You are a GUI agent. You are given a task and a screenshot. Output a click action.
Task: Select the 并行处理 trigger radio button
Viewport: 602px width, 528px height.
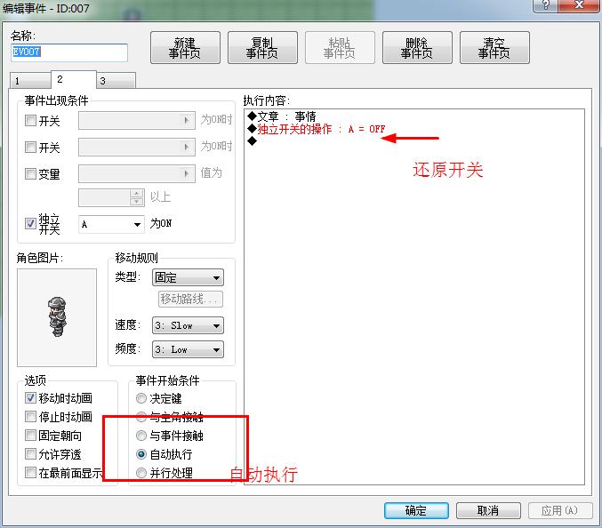pyautogui.click(x=141, y=473)
